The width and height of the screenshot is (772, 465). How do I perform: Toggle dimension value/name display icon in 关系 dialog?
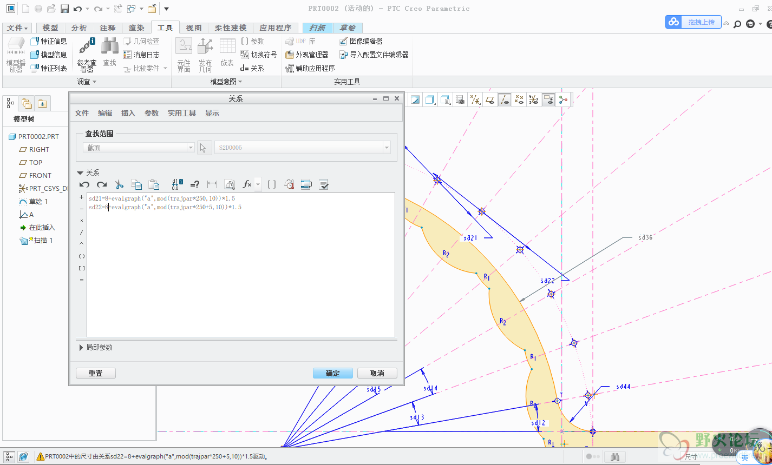point(177,184)
